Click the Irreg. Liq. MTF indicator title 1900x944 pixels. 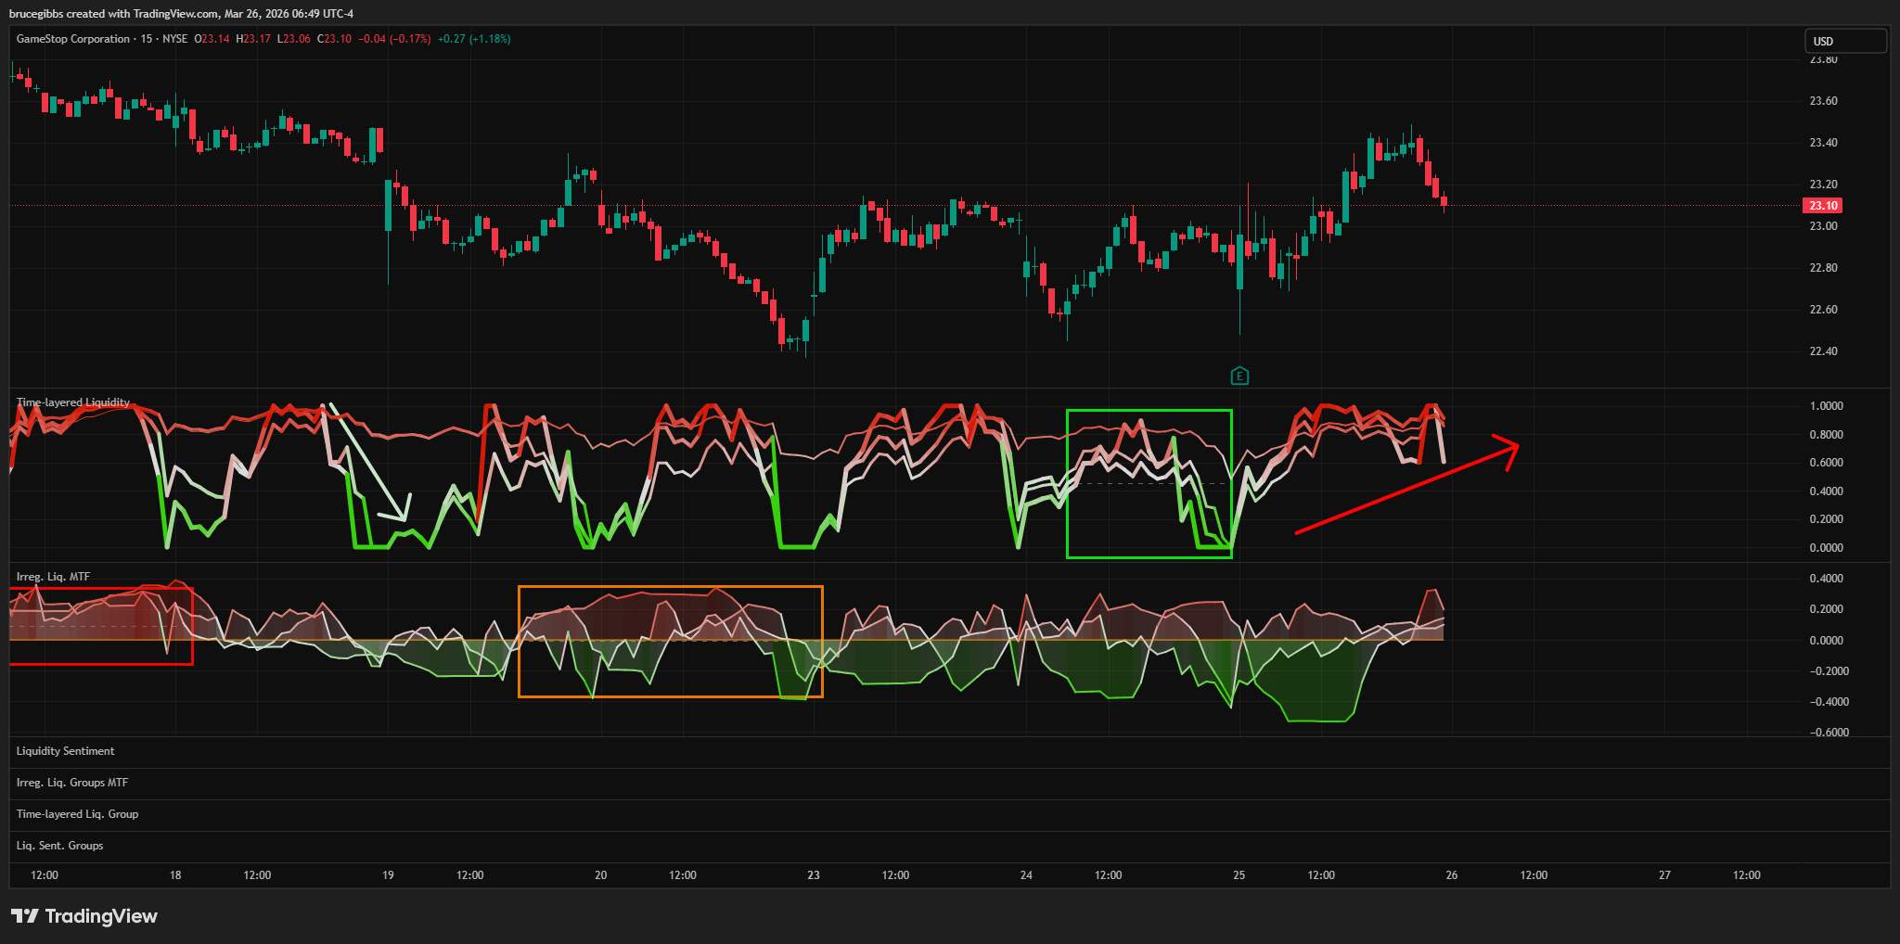click(x=53, y=577)
